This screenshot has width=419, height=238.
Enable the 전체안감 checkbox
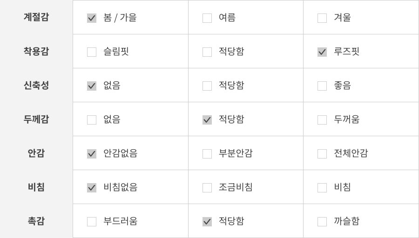[x=322, y=154]
